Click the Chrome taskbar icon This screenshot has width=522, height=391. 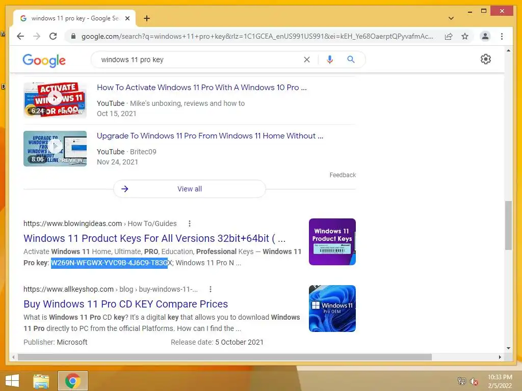click(x=73, y=381)
